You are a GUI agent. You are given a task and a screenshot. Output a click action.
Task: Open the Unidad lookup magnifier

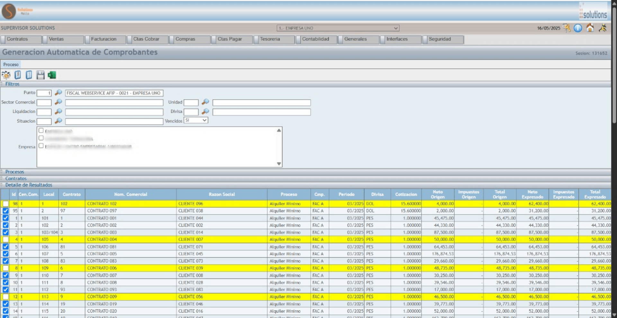[x=205, y=102]
